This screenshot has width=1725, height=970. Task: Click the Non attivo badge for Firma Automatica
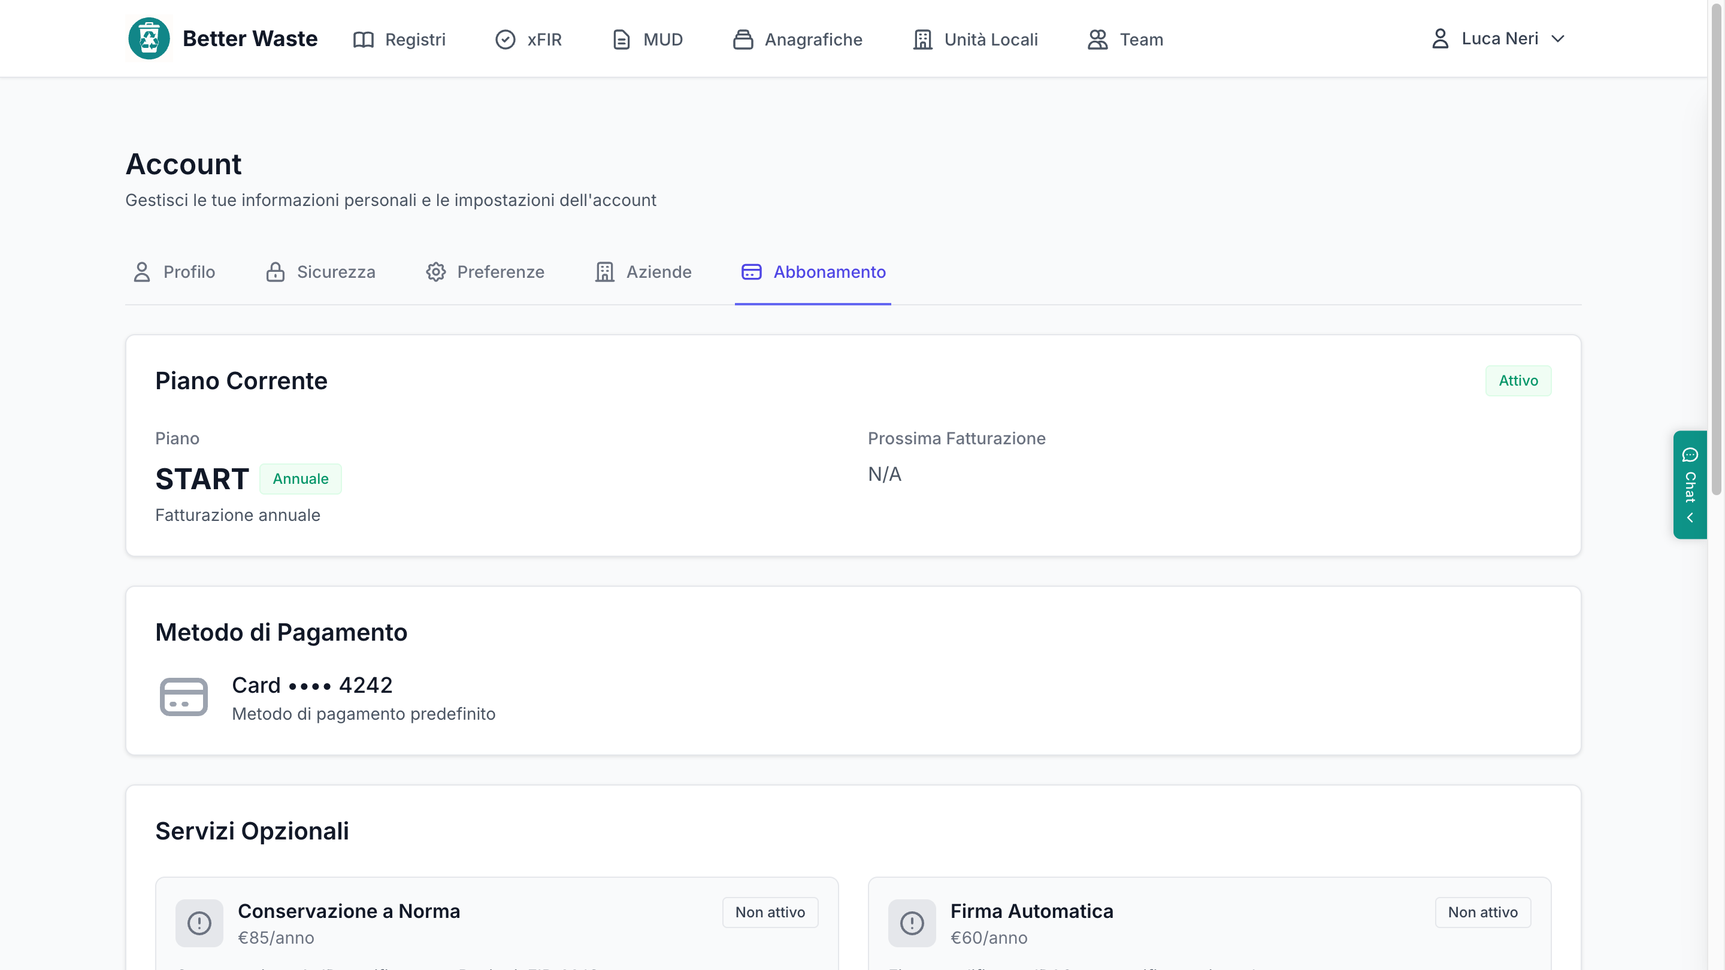(x=1482, y=912)
